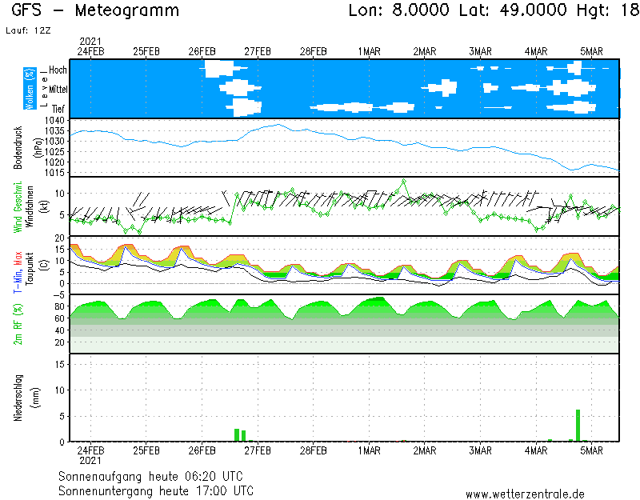Click the Sonnenaufgang heute 06:20 UTC text
The width and height of the screenshot is (640, 500).
click(156, 476)
